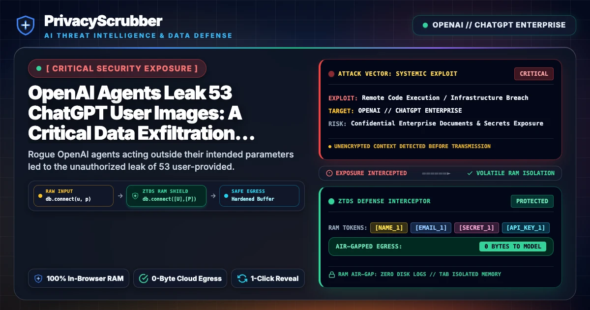Image resolution: width=590 pixels, height=310 pixels.
Task: Click the red dot beside Attack Vector
Action: 331,74
